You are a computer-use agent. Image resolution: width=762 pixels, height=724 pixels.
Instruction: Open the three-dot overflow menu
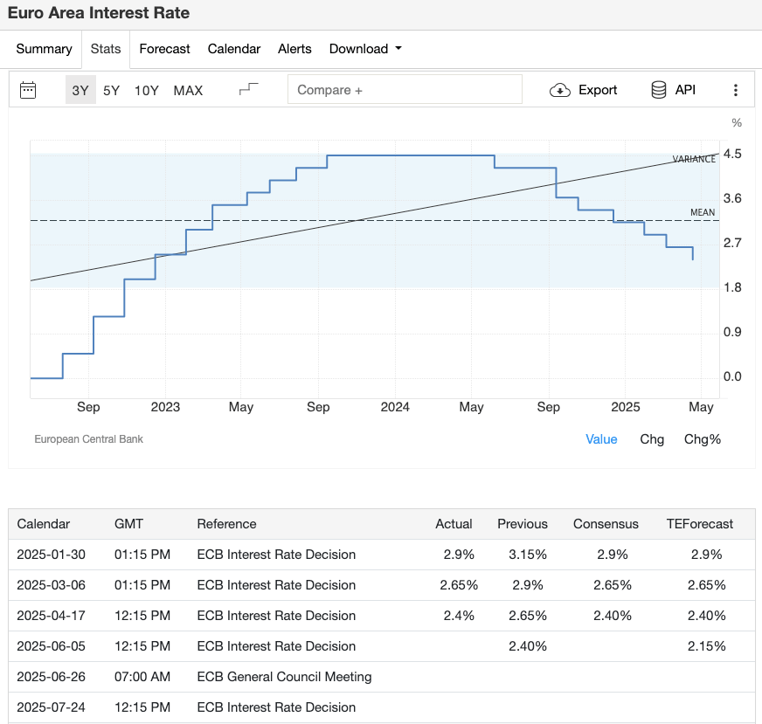(x=735, y=89)
